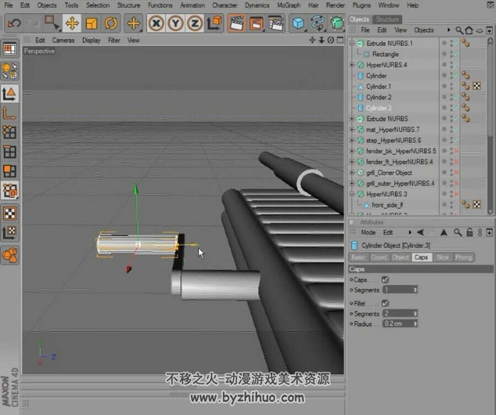This screenshot has height=415, width=496.
Task: Click home icon in Objects manager
Action: click(x=469, y=30)
